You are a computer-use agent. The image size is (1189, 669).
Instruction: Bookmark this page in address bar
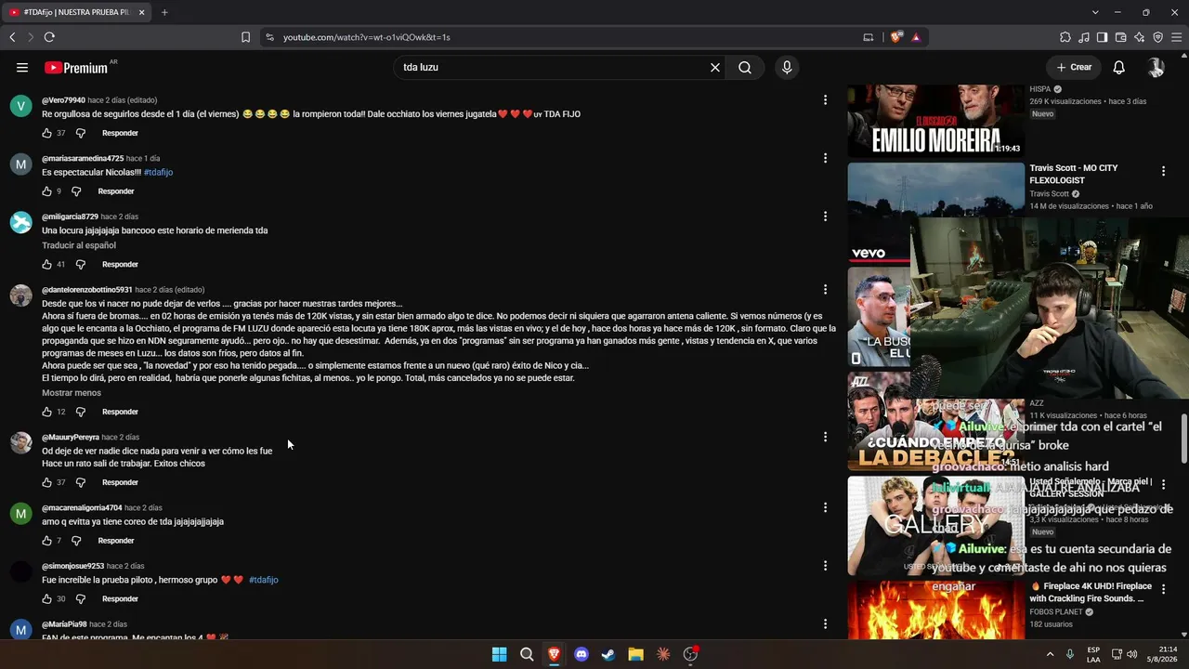pyautogui.click(x=245, y=37)
